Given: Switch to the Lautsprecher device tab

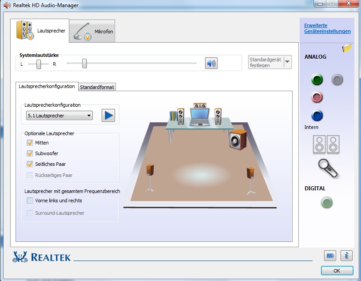Looking at the screenshot, I should (40, 31).
